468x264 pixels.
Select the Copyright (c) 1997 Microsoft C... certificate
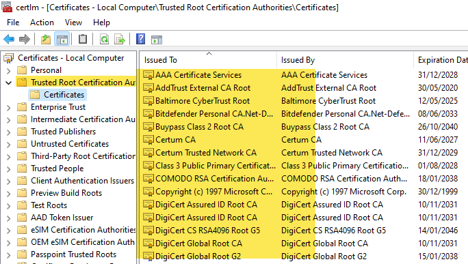click(x=213, y=192)
